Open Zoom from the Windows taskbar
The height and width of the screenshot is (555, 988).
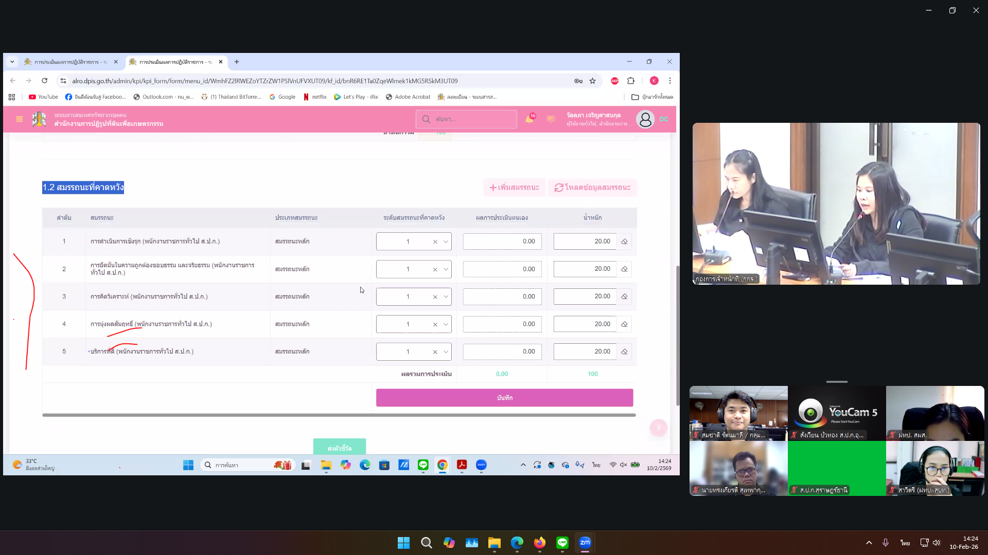coord(585,543)
